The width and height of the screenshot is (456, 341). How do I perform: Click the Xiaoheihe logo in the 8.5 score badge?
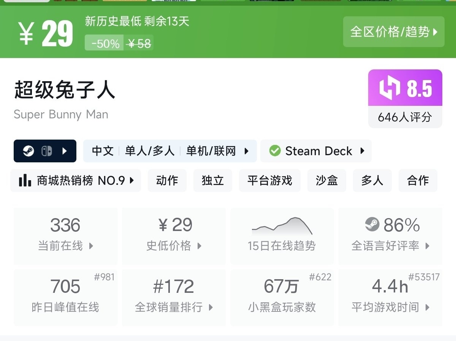coord(389,88)
